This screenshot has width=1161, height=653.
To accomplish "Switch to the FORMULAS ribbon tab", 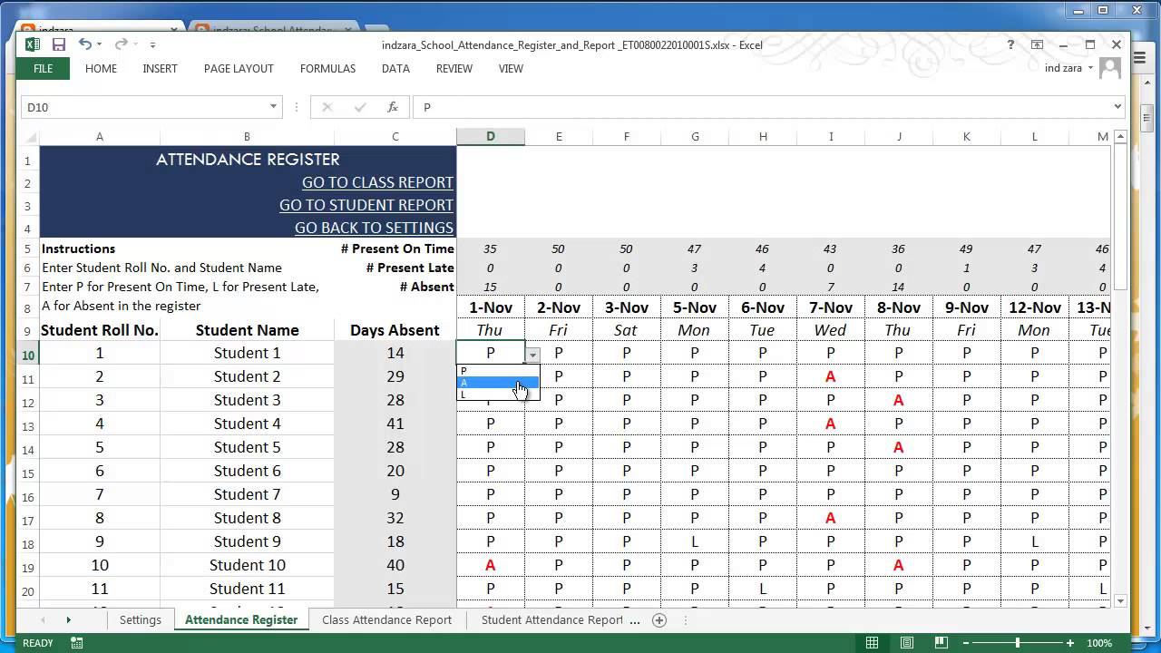I will (x=327, y=69).
